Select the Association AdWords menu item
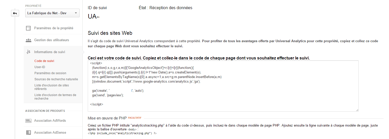Image resolution: width=389 pixels, height=139 pixels. coord(50,121)
